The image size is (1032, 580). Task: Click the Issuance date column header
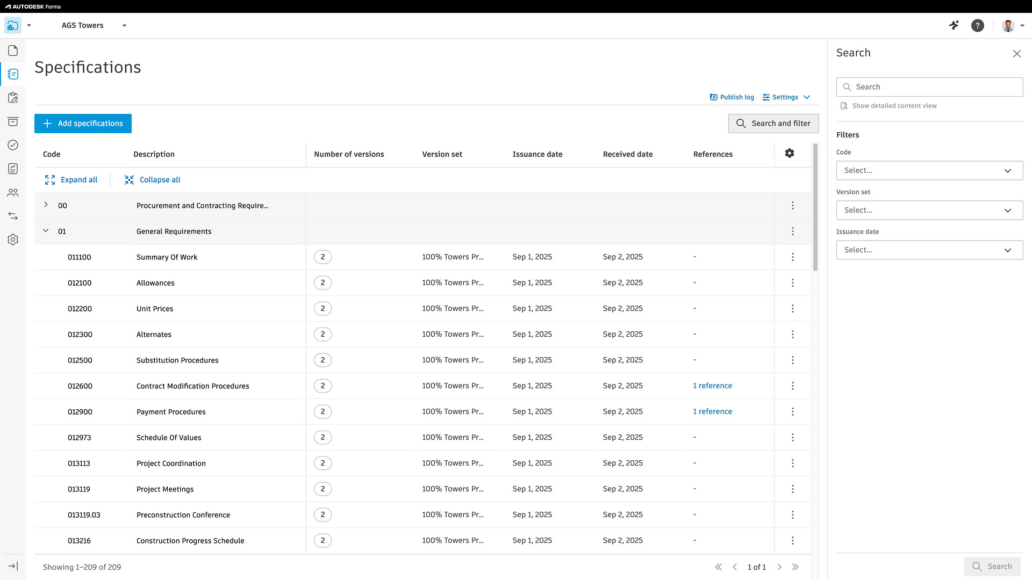point(537,154)
